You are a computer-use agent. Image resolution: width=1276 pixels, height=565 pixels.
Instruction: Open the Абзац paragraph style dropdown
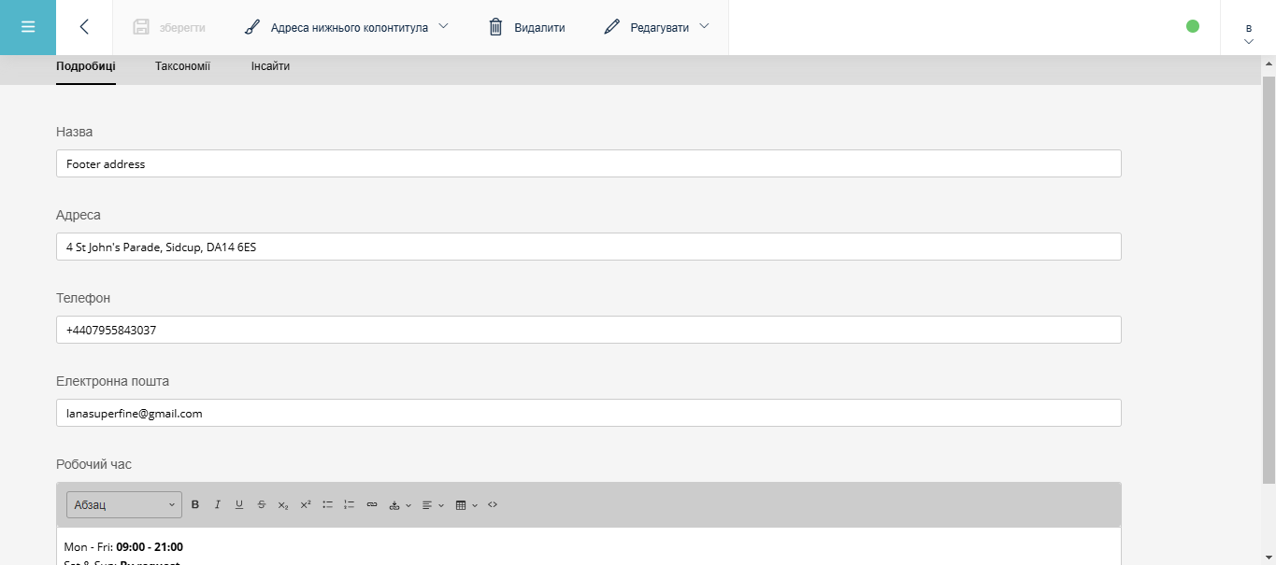[122, 504]
